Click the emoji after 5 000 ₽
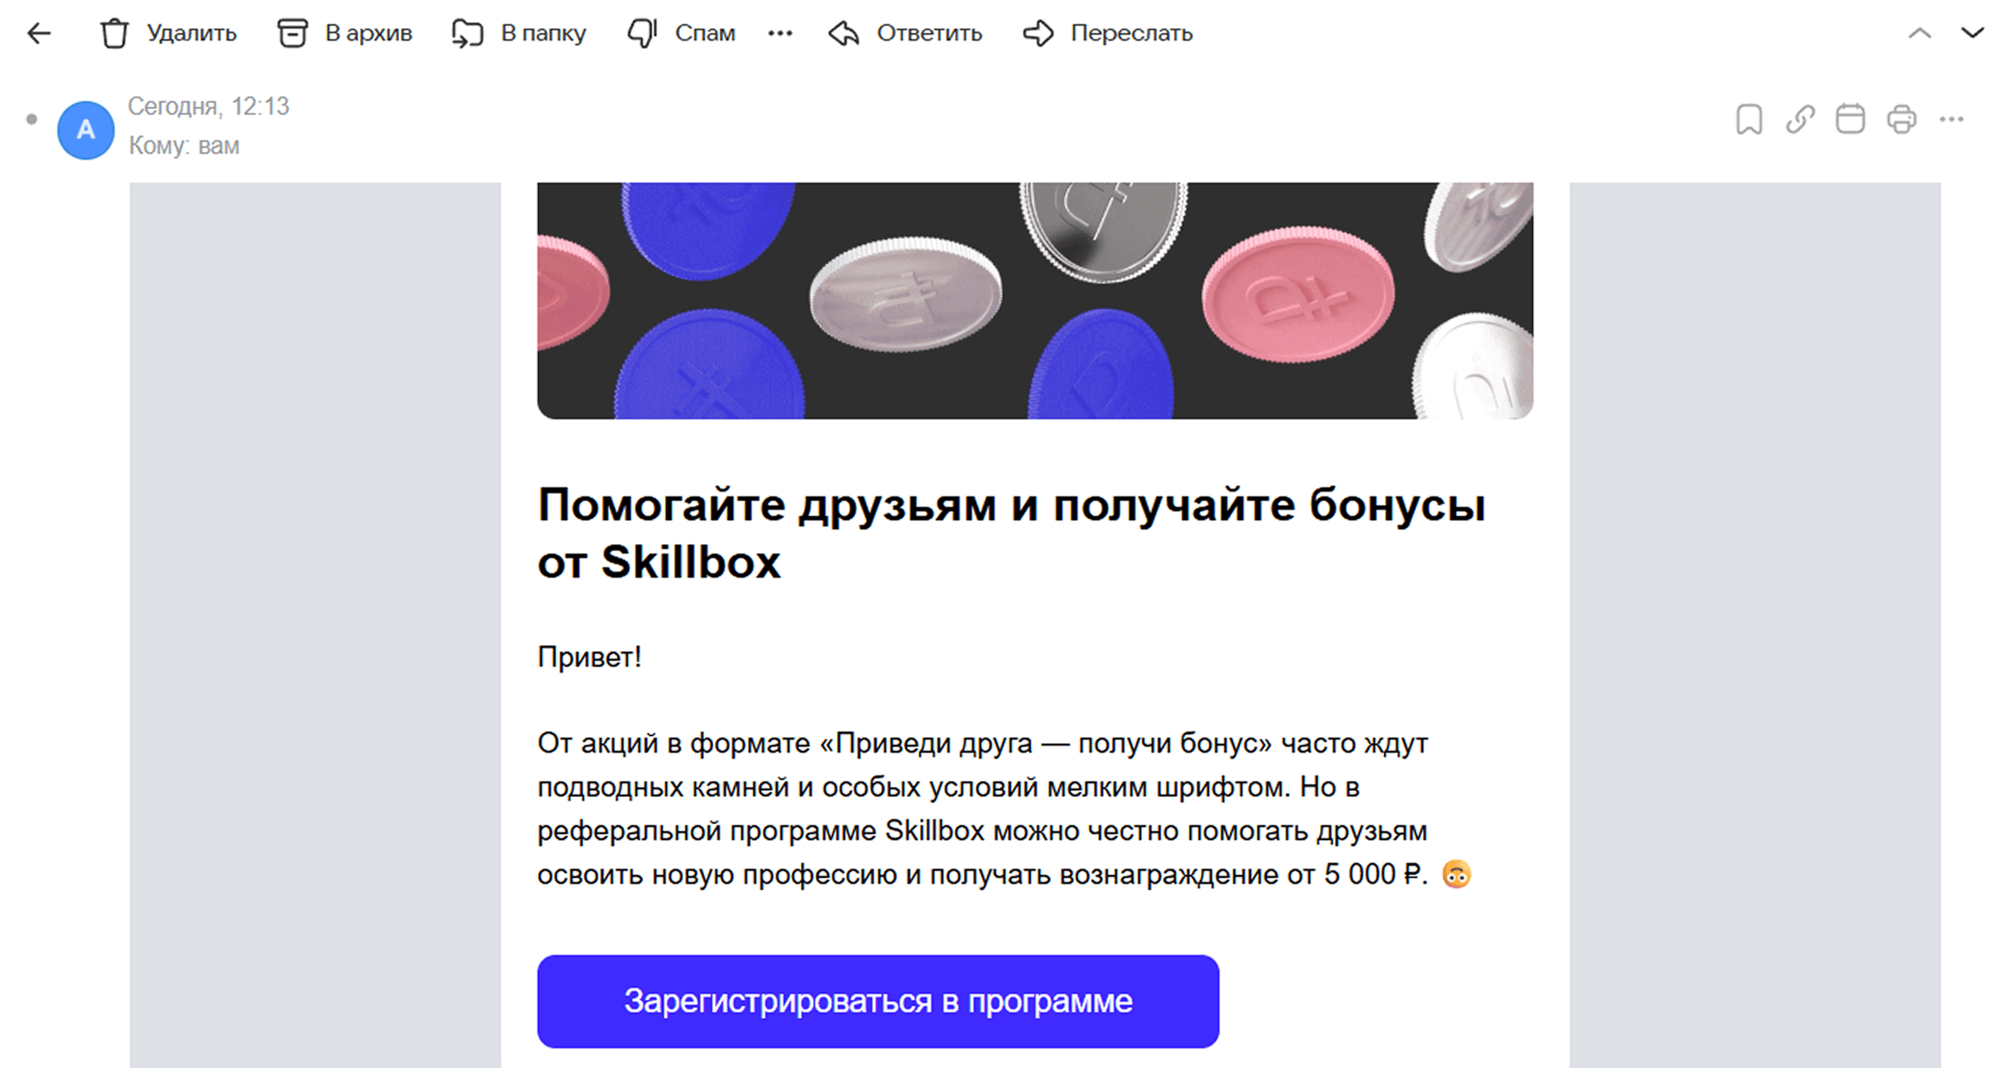Image resolution: width=1997 pixels, height=1068 pixels. (1457, 874)
